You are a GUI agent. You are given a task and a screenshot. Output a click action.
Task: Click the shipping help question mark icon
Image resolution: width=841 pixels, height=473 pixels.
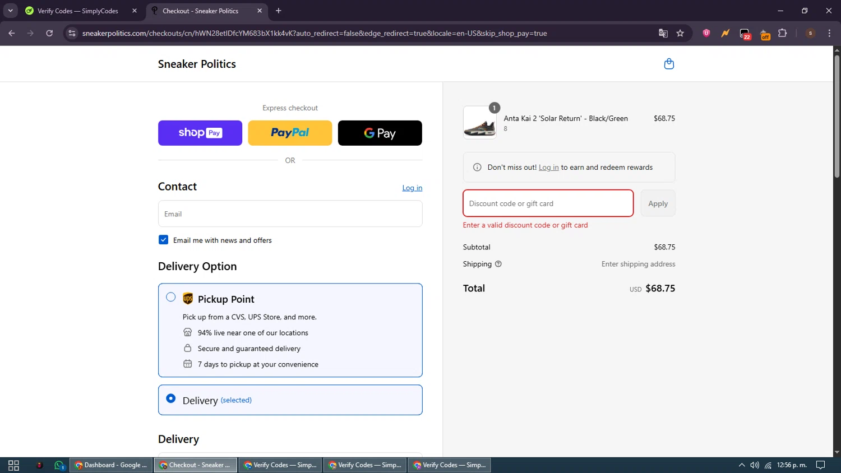coord(498,264)
